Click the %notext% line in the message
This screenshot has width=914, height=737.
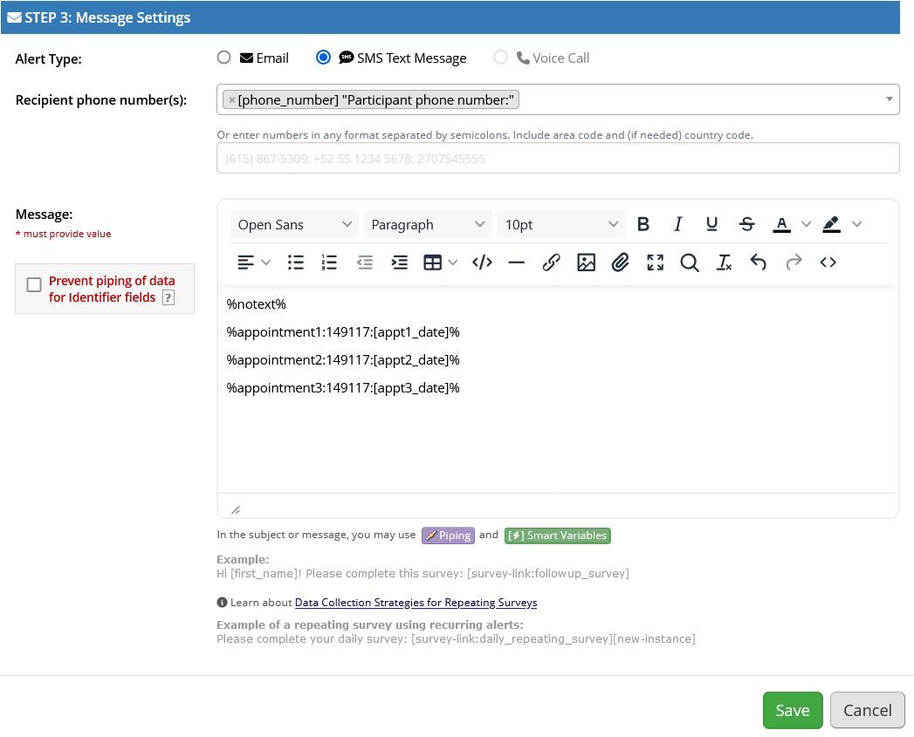click(x=256, y=304)
